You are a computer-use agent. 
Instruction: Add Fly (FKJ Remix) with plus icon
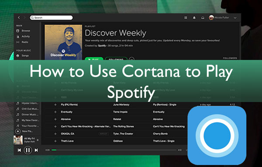click(55, 104)
